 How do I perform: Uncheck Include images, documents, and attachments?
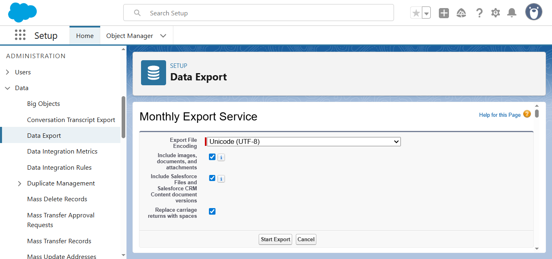coord(212,157)
